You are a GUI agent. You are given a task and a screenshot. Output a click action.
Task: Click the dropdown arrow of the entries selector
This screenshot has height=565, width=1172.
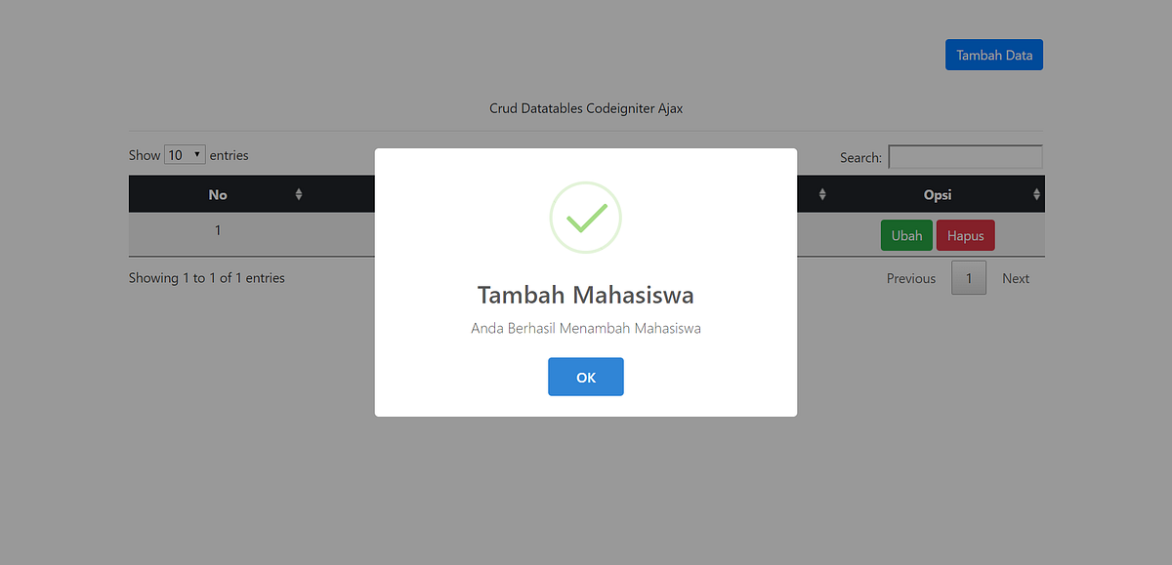pyautogui.click(x=196, y=154)
